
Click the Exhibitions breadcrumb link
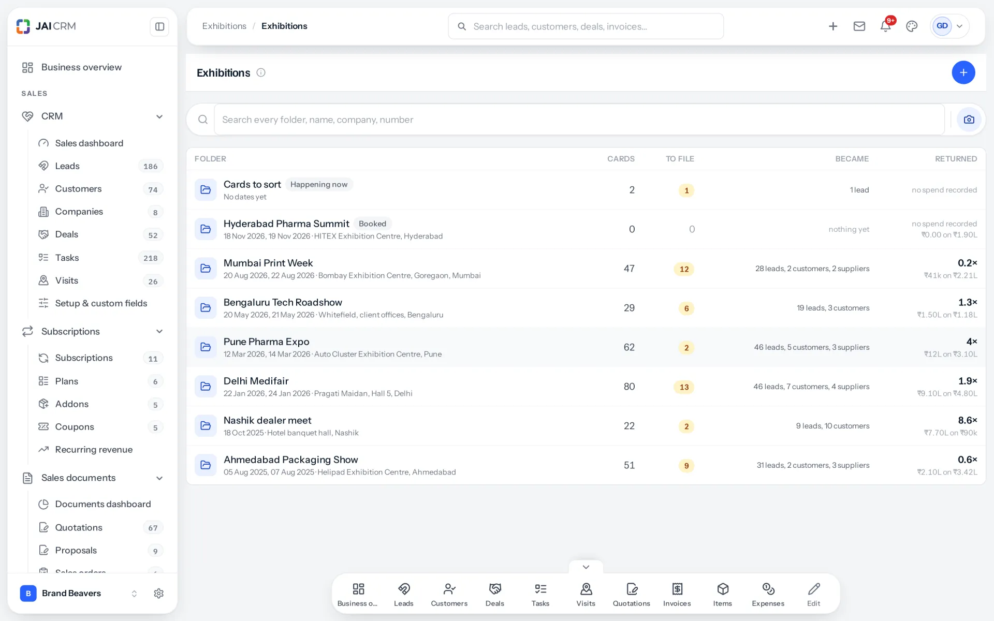(224, 26)
